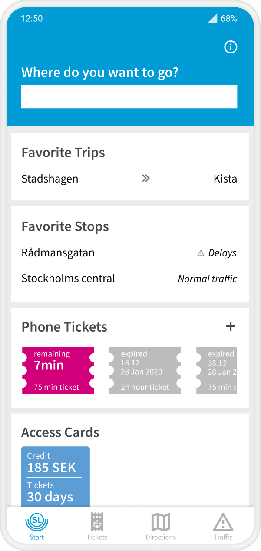Open the Tickets tab icon
Image resolution: width=261 pixels, height=551 pixels.
(97, 522)
